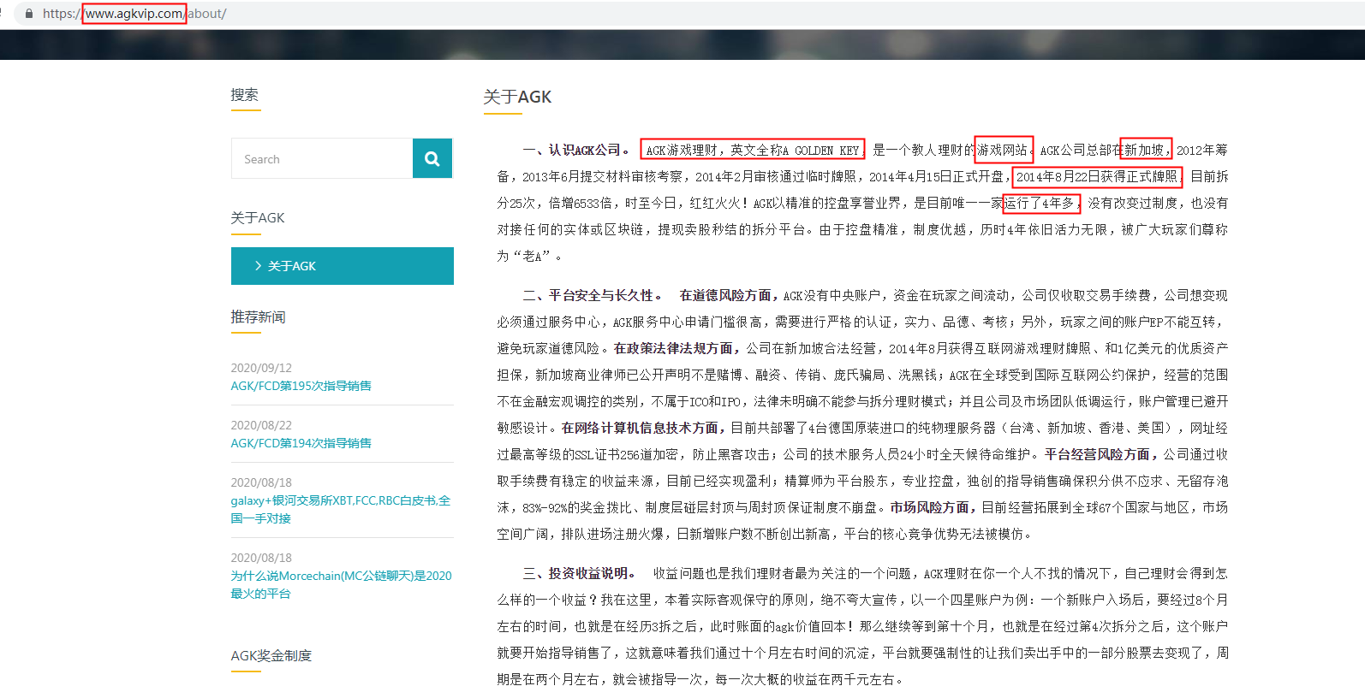The height and width of the screenshot is (698, 1365).
Task: Click the magnifier search button
Action: pos(432,158)
